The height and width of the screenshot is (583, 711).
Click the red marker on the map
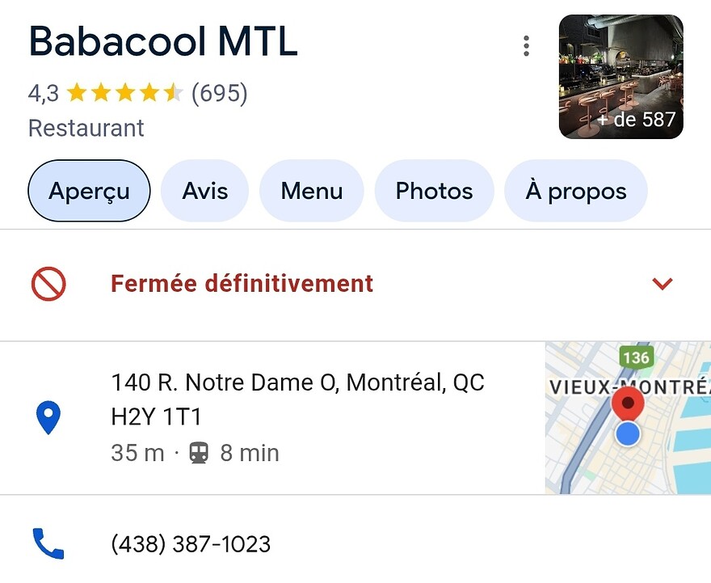pyautogui.click(x=628, y=402)
